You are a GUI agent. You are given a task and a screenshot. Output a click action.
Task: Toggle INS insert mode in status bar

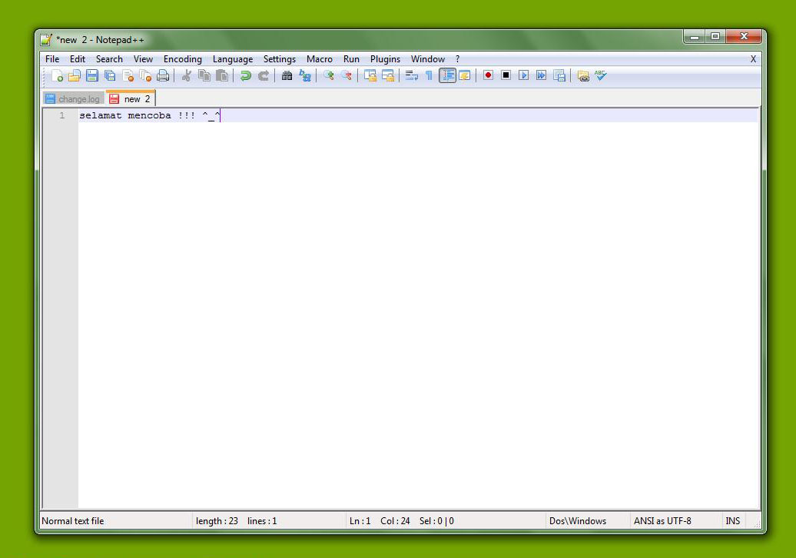pos(732,520)
